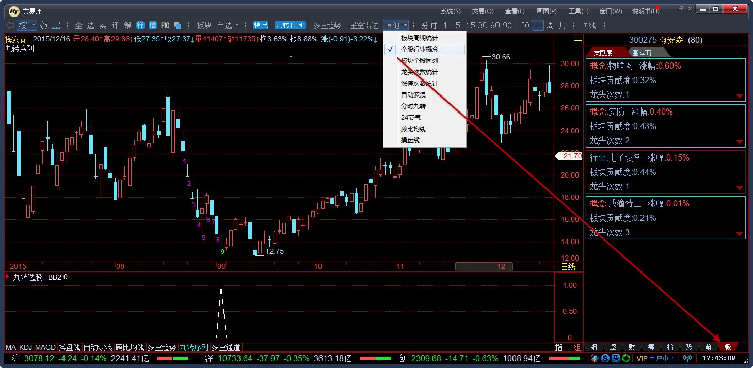
Task: Click the timeline scrollbar thumb near 12
Action: point(484,267)
